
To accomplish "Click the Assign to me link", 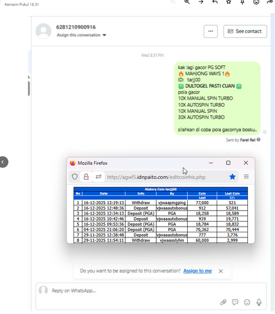I will tap(198, 271).
